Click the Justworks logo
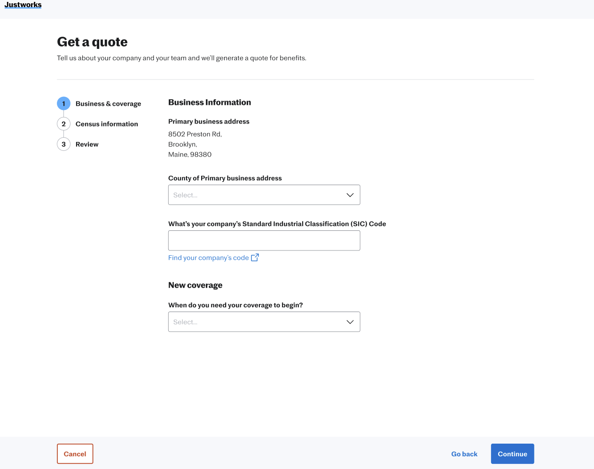The width and height of the screenshot is (594, 469). tap(23, 5)
